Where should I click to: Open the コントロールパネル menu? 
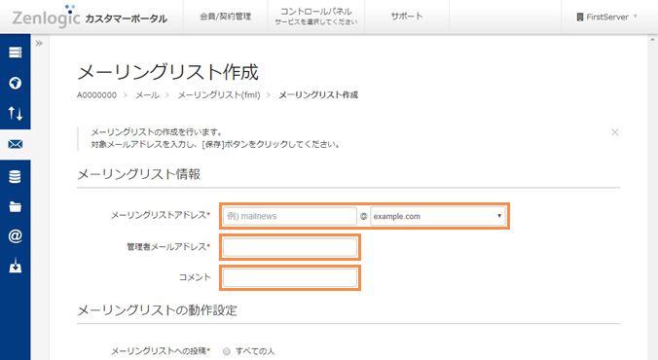[316, 17]
